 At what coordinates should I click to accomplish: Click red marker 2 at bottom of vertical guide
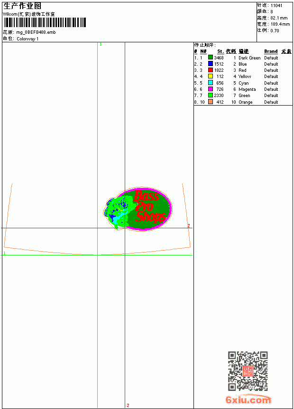128,405
